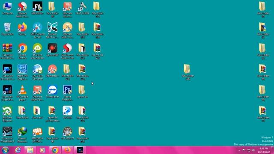This screenshot has width=274, height=154.
Task: Select the Ultimate Unloc... shortcut
Action: [68, 9]
